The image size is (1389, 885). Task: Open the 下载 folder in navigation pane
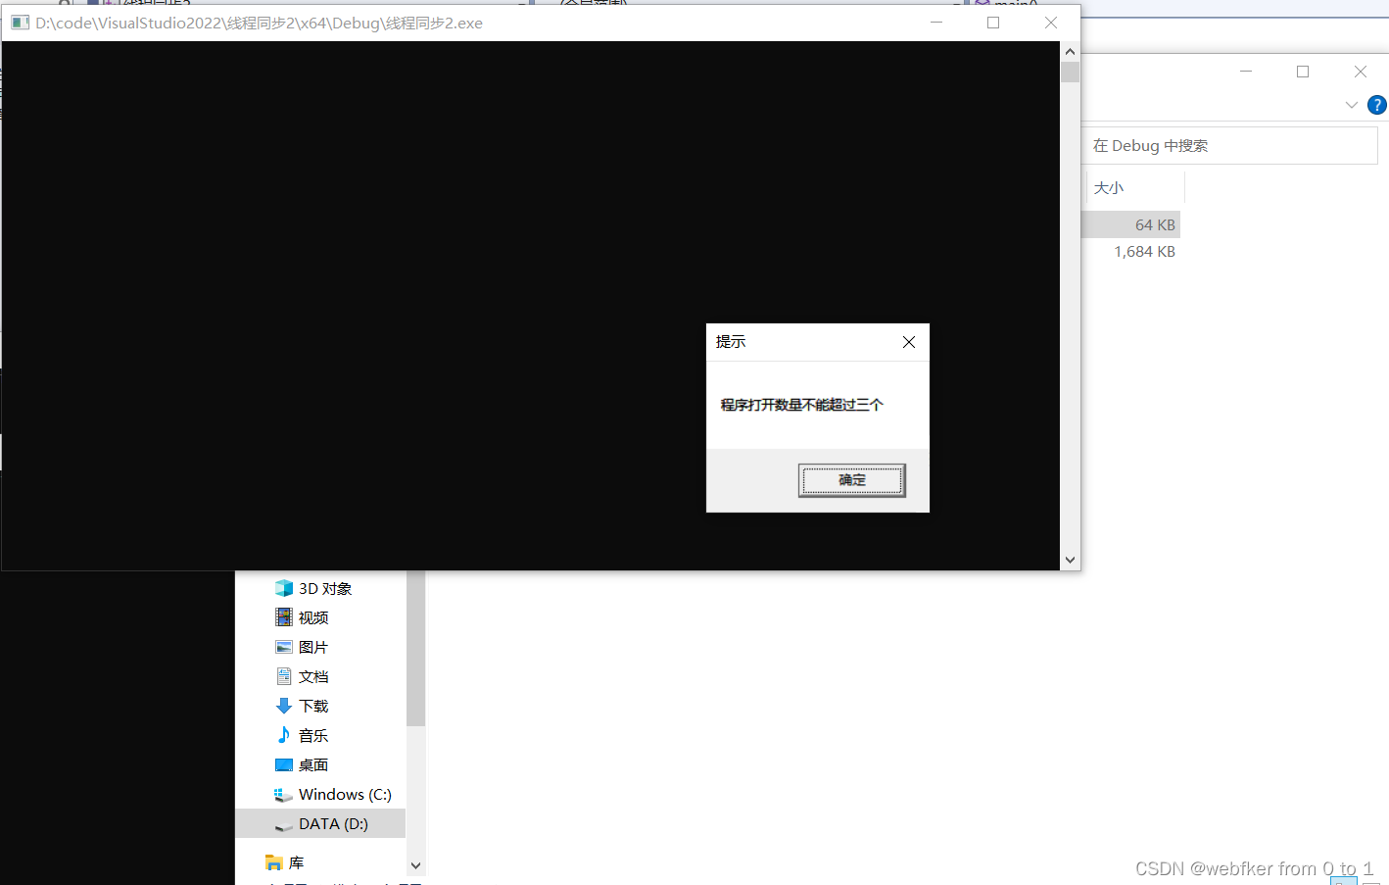[313, 706]
